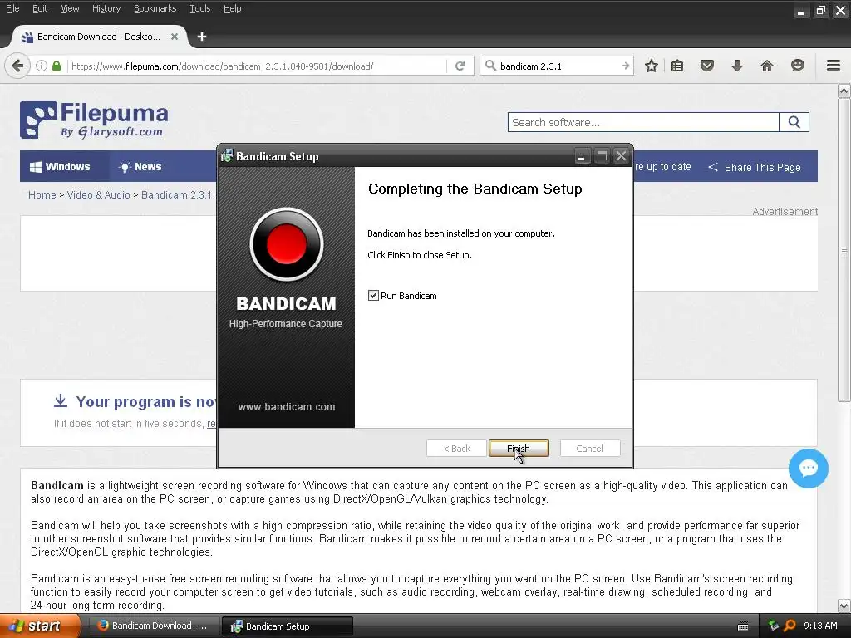Open the Firefox hamburger menu

click(834, 66)
